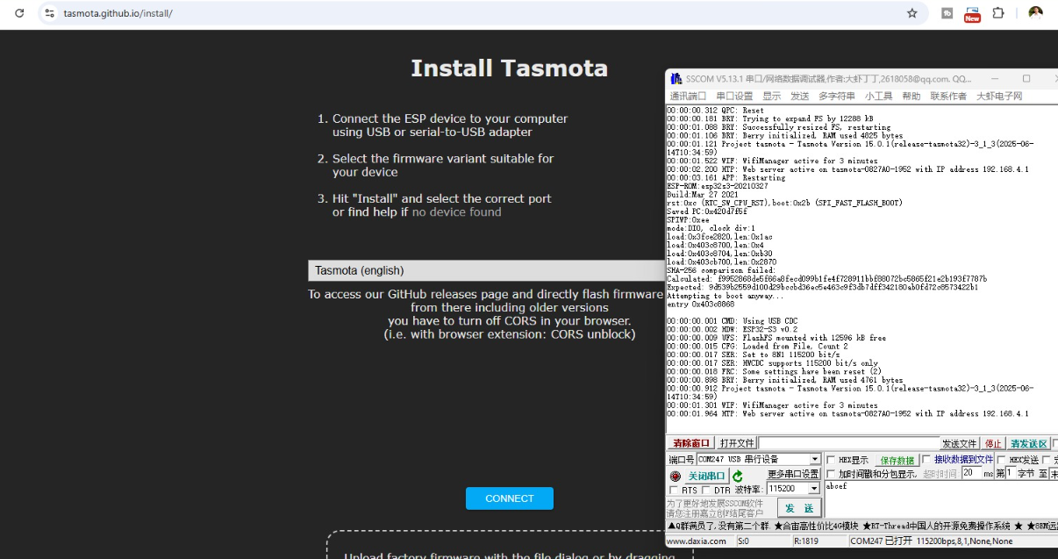Click the extension icon with New badge
Viewport: 1058px width, 559px height.
point(972,13)
